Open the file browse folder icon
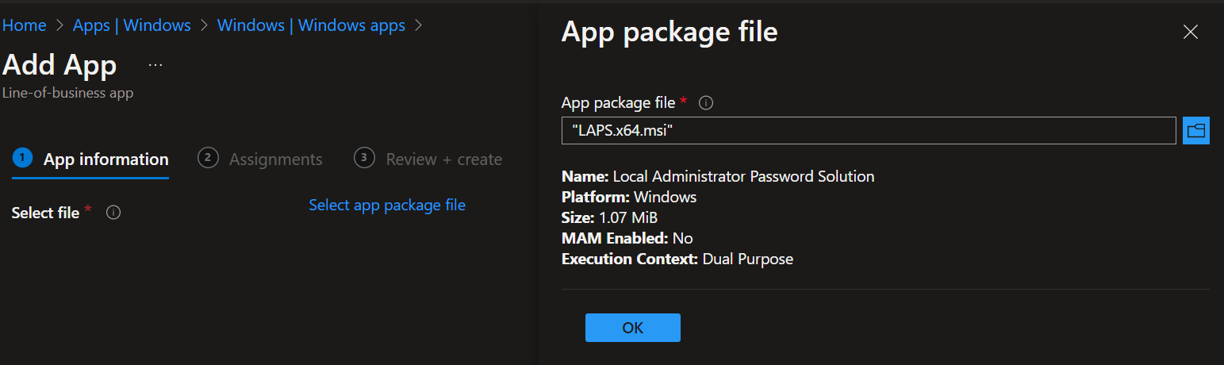 [x=1195, y=131]
